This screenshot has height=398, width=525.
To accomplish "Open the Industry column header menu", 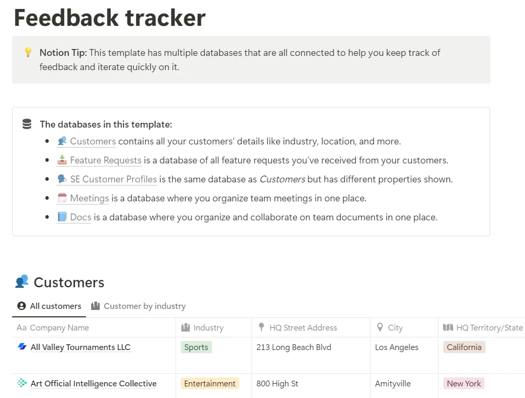I will tap(213, 327).
